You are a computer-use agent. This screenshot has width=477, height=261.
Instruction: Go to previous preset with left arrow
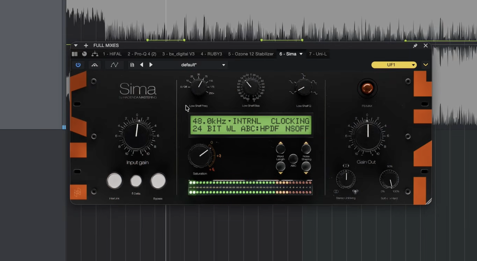click(x=142, y=65)
